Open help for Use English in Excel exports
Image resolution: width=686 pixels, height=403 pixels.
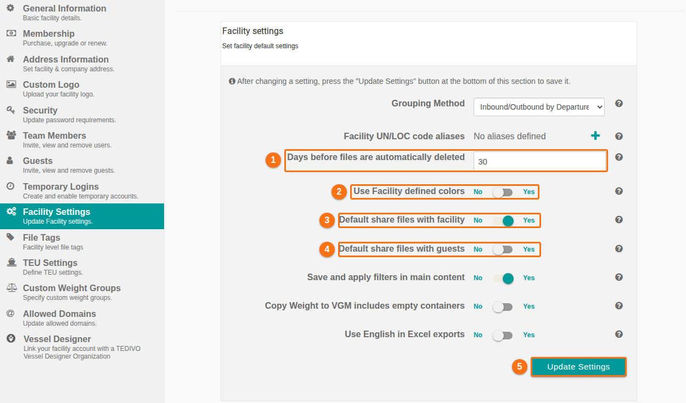click(x=619, y=334)
